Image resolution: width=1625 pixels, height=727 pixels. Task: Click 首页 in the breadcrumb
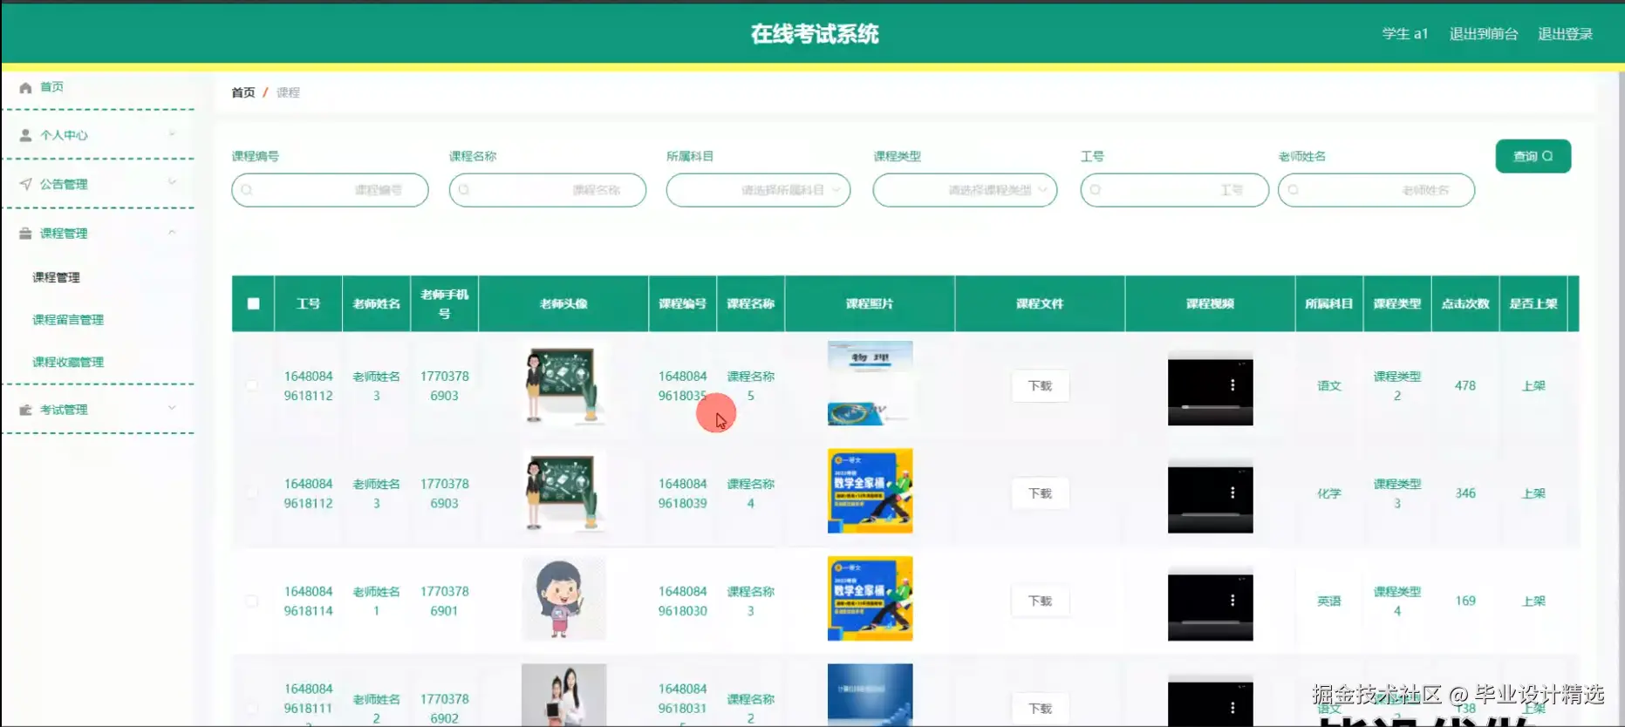pos(243,92)
